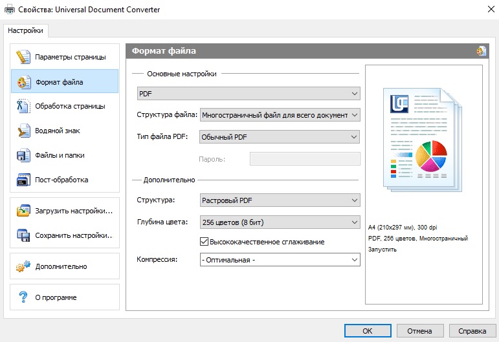Click the Формат файла palette icon
This screenshot has height=342, width=499.
24,82
